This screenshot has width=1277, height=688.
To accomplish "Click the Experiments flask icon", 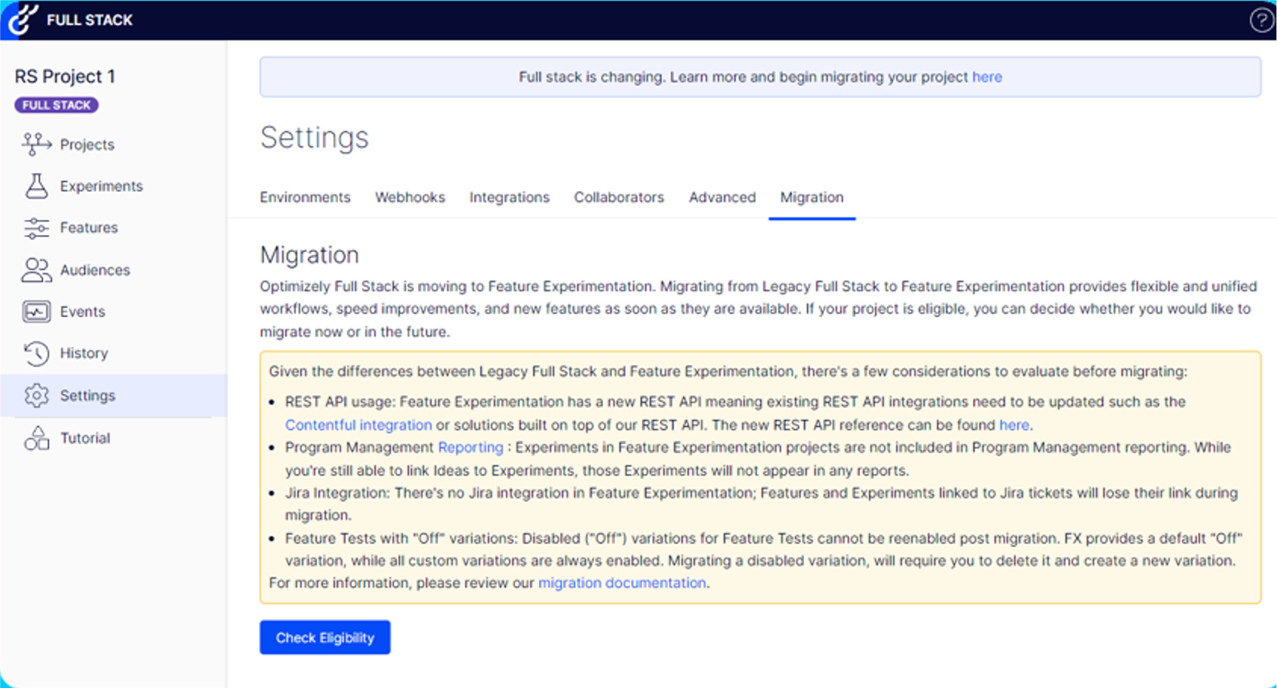I will coord(36,186).
